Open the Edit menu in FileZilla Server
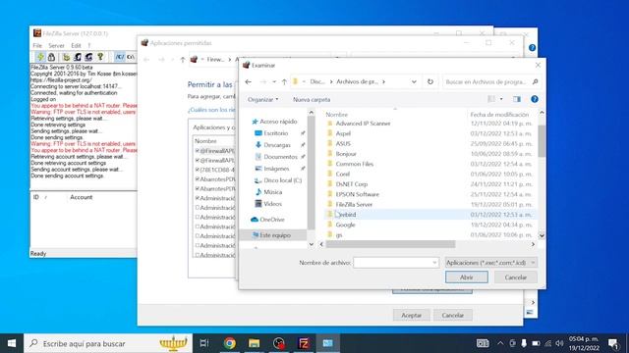The height and width of the screenshot is (353, 629). pos(76,46)
